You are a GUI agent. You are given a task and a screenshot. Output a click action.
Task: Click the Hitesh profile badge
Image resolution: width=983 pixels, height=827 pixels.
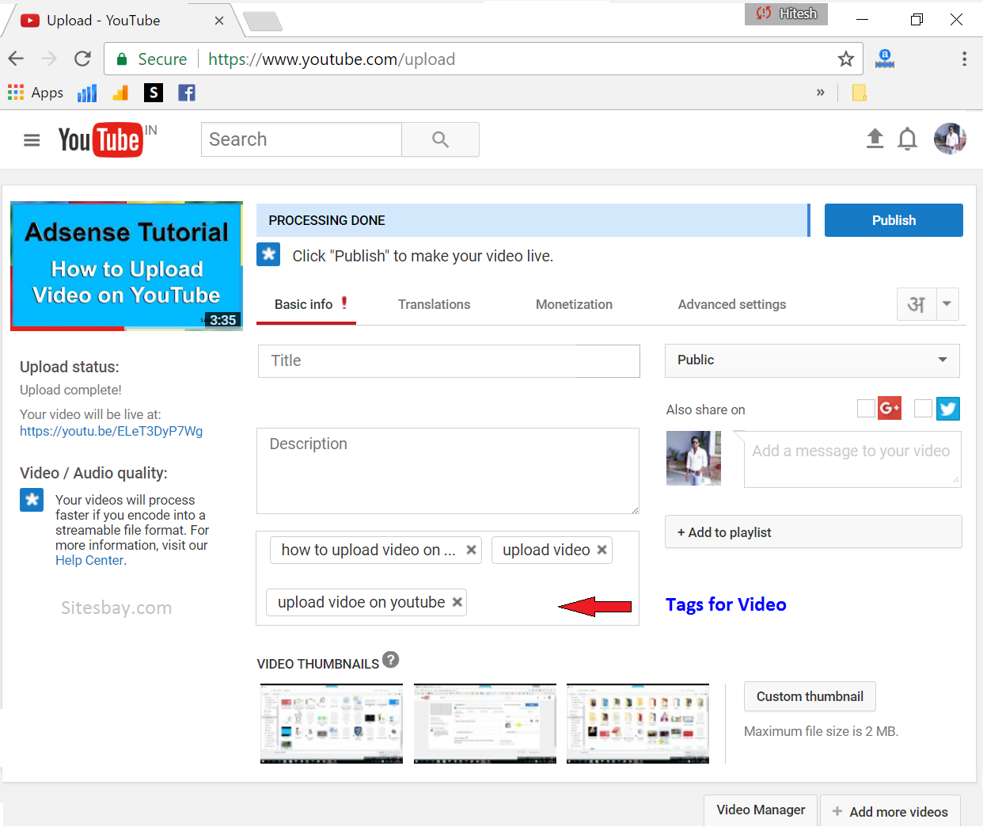(786, 13)
